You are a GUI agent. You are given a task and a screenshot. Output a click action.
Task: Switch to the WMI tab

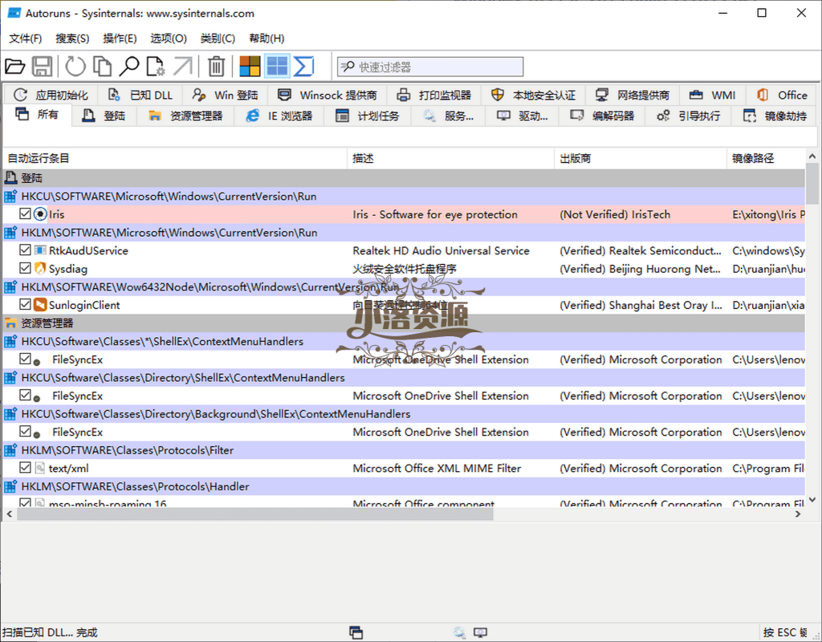713,95
